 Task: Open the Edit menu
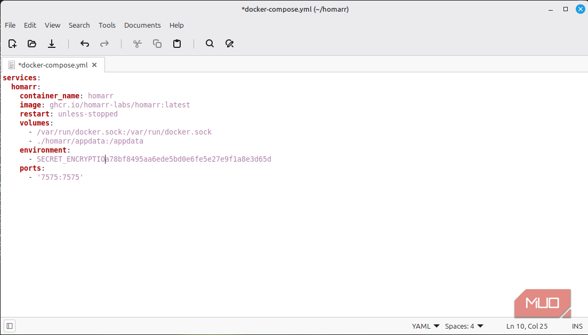(30, 26)
